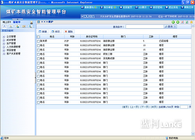Open the magnifier search sidebar tab icon

point(30,26)
